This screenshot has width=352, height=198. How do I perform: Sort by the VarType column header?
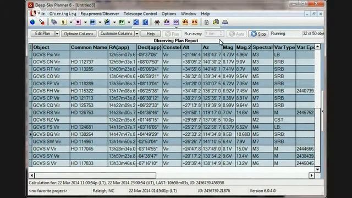pos(284,47)
